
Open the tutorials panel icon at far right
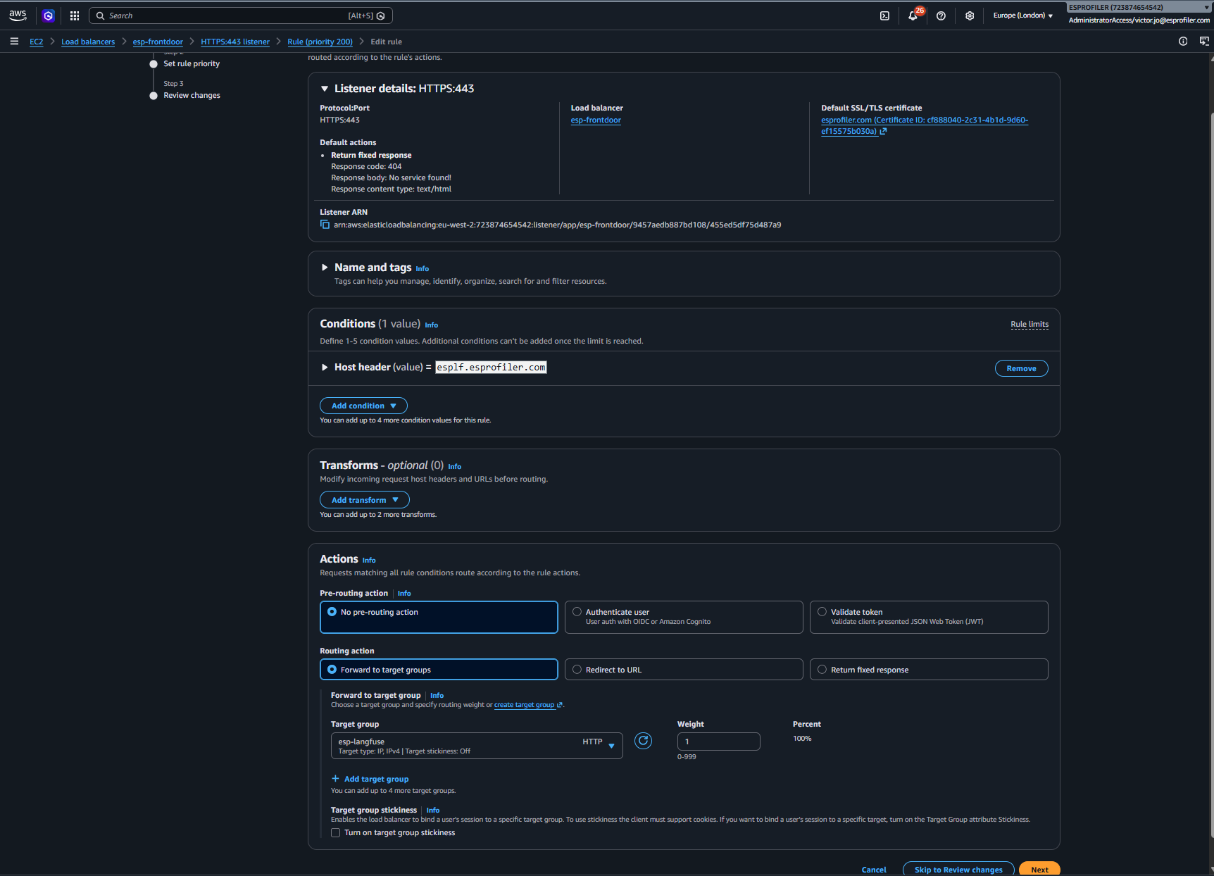point(1204,42)
